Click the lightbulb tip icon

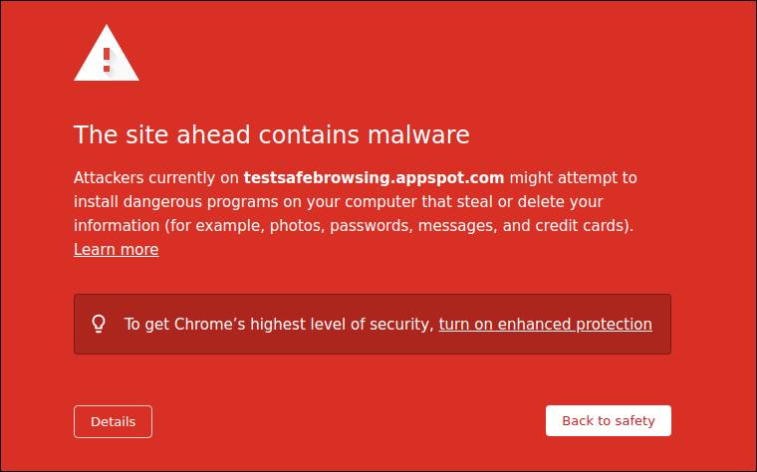(x=99, y=324)
